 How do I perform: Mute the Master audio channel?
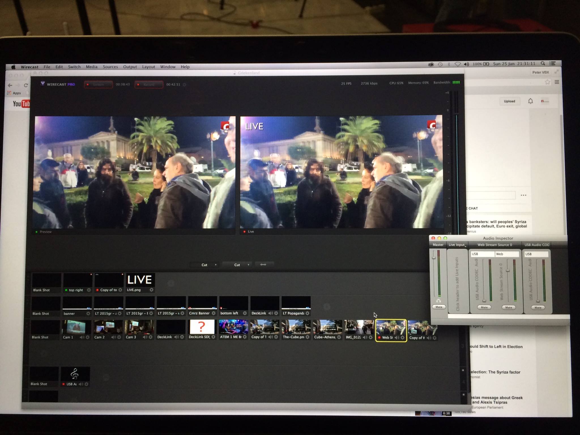(439, 307)
